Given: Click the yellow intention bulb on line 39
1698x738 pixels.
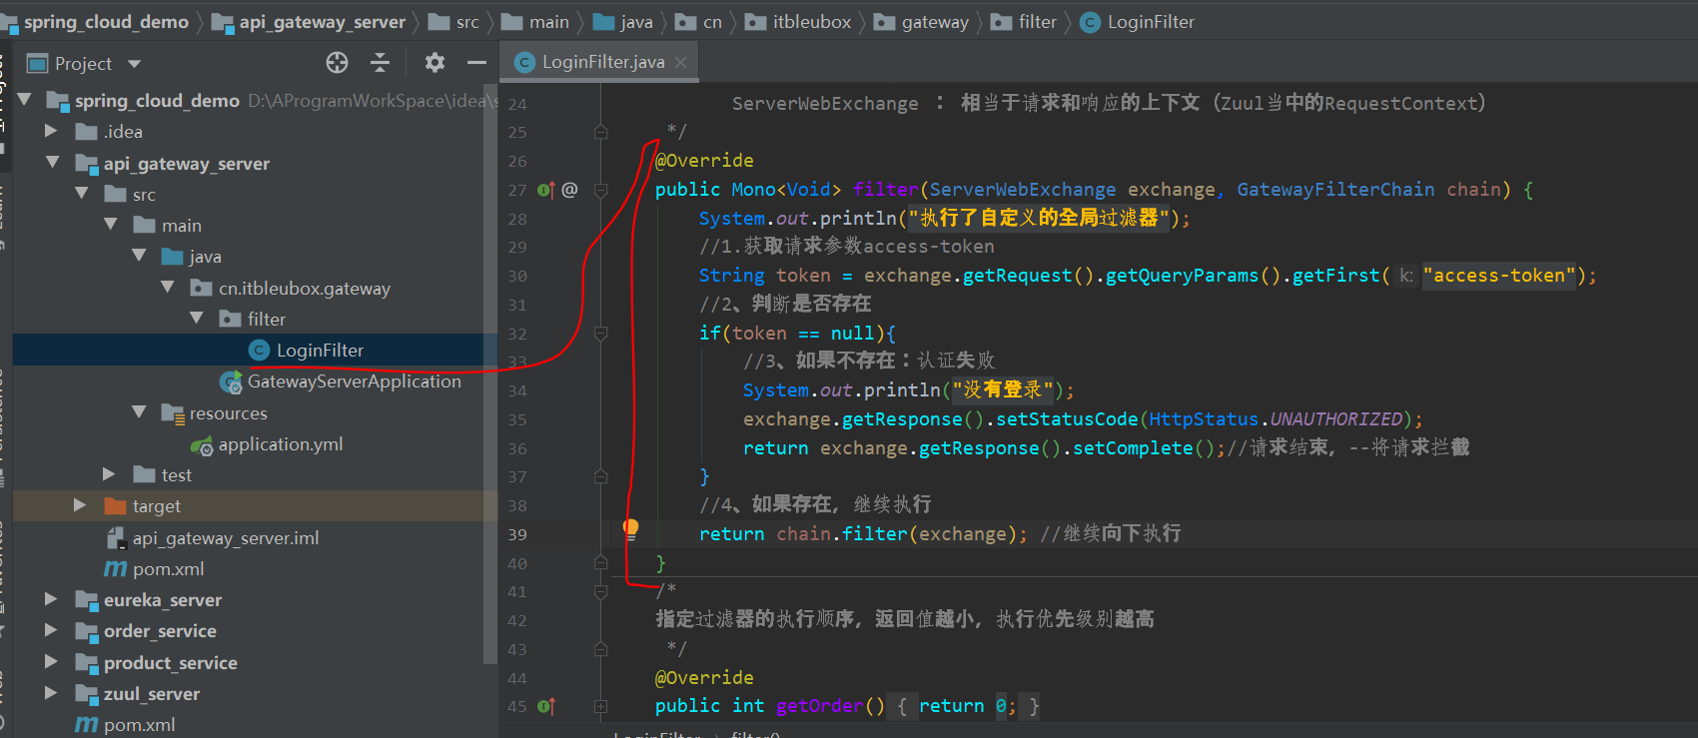Looking at the screenshot, I should (x=630, y=528).
